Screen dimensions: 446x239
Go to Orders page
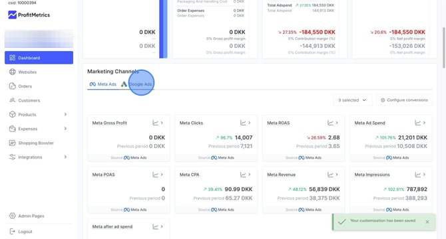click(x=25, y=86)
